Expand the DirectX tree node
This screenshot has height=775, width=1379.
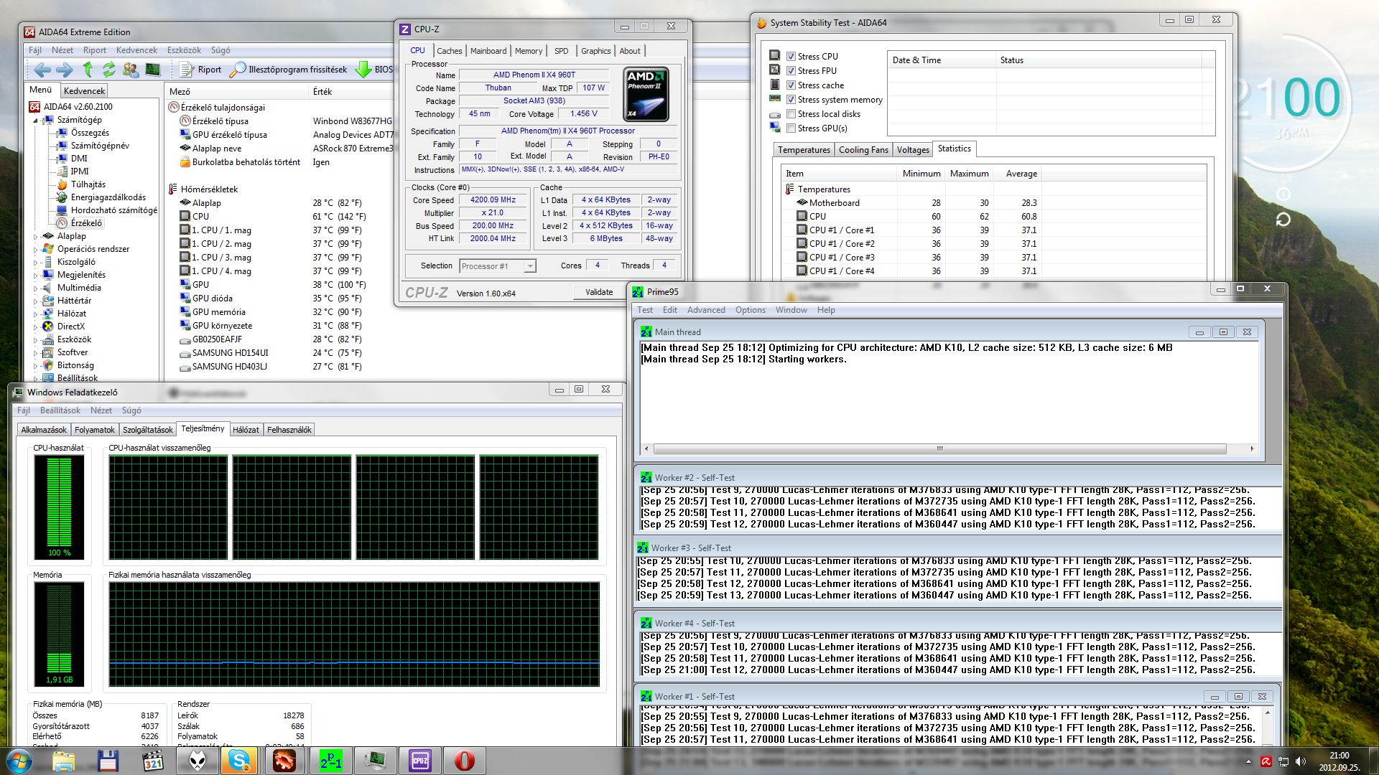(35, 327)
